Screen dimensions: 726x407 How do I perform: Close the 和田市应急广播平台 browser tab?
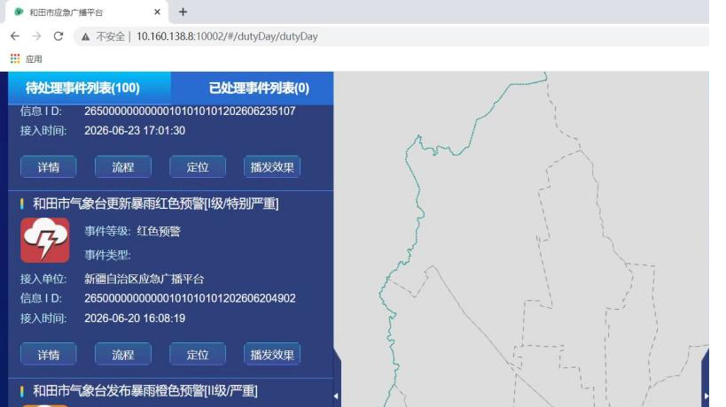pos(157,12)
